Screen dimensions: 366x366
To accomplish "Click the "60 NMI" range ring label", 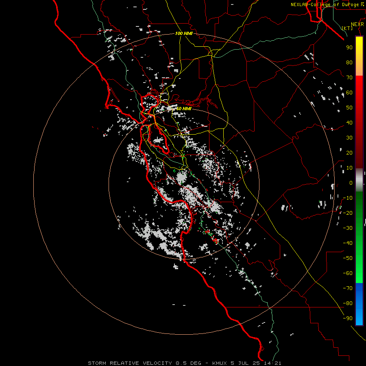I will [184, 109].
